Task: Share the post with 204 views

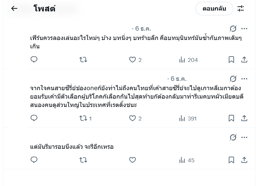Action: pos(244,60)
